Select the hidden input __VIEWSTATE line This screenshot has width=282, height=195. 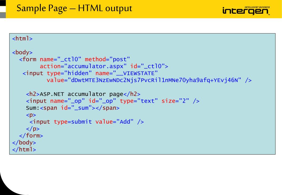tap(90, 73)
